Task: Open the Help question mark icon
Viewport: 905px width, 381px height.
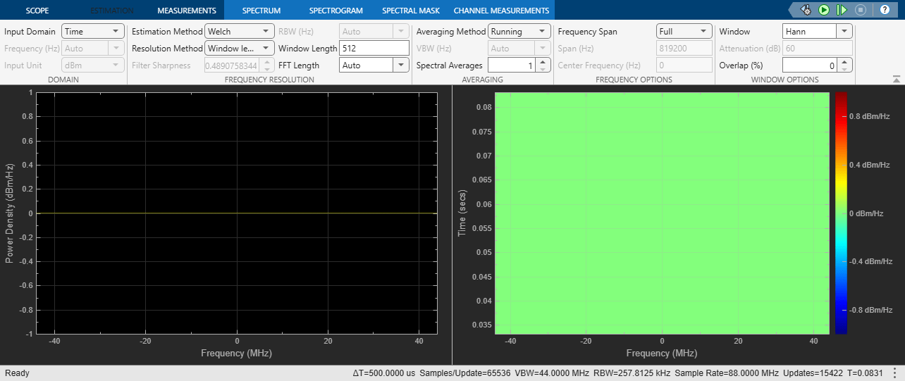Action: [x=885, y=10]
